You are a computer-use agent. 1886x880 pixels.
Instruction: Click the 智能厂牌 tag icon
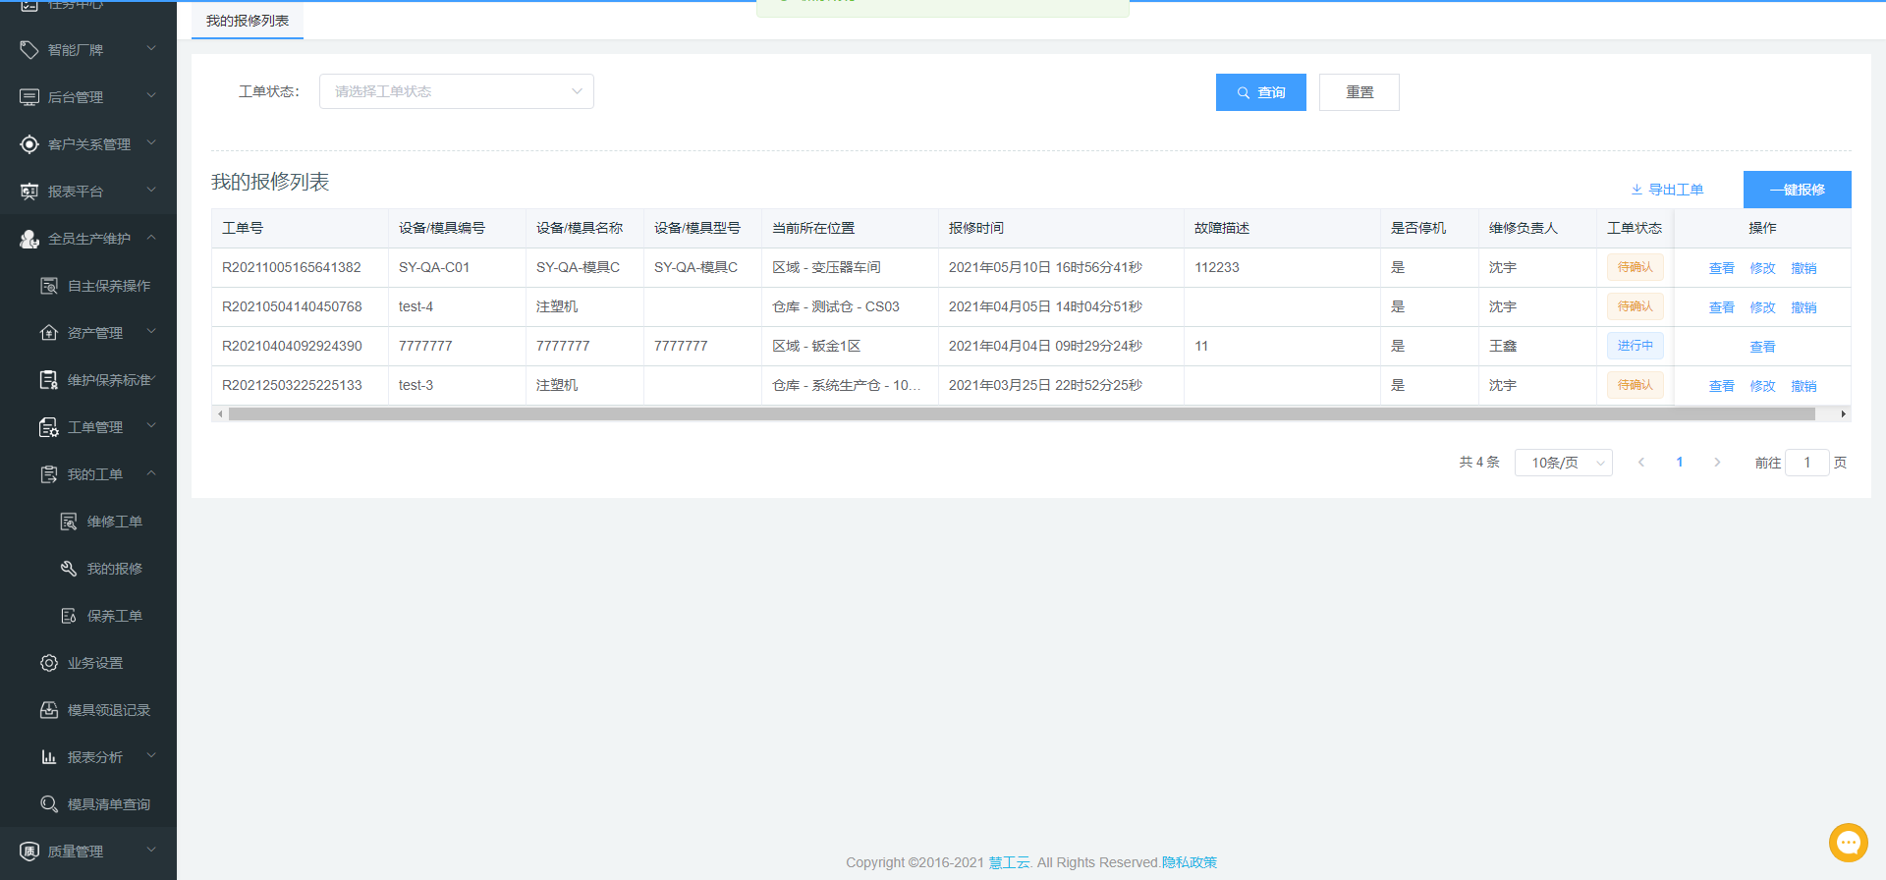click(29, 50)
